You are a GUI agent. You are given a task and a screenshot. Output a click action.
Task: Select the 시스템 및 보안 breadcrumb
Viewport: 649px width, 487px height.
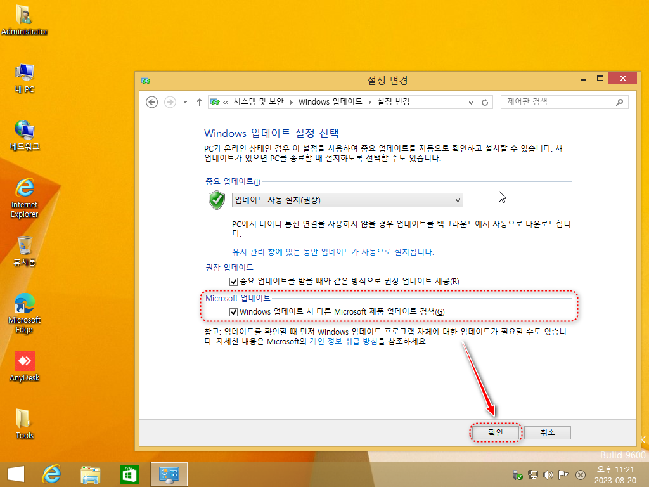click(x=259, y=102)
